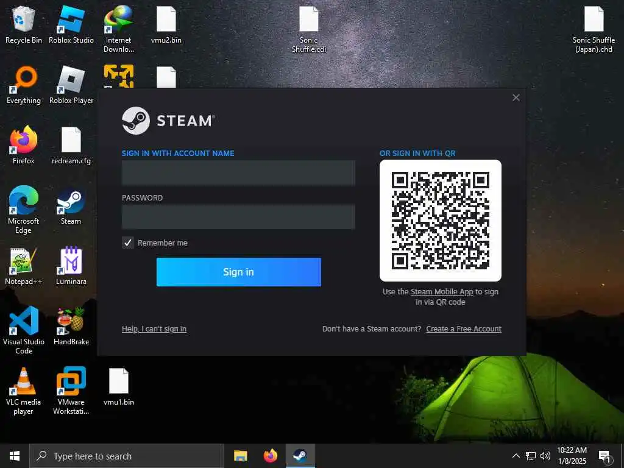Select Sonic Shuffle (Japan).chd file icon
Image resolution: width=624 pixels, height=468 pixels.
pos(594,29)
